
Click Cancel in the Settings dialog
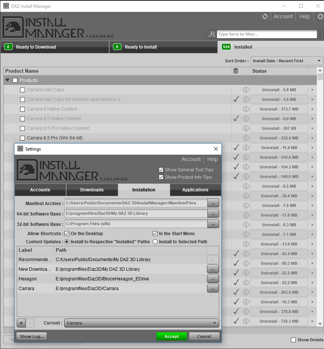204,336
